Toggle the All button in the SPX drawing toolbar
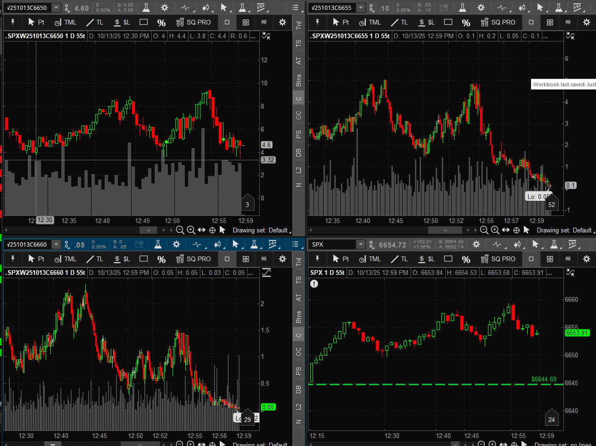The image size is (596, 446). [568, 259]
